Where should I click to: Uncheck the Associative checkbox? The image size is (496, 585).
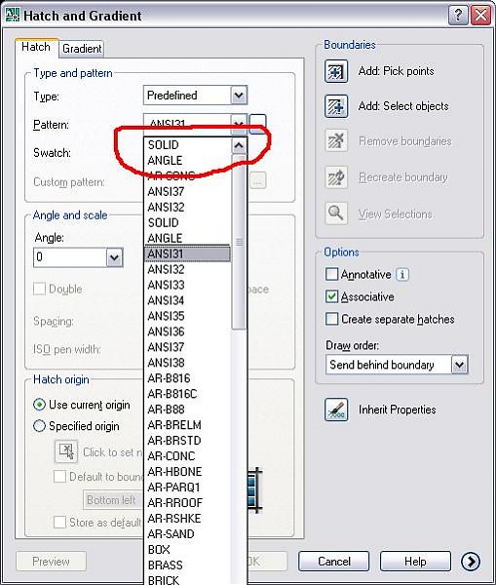tap(331, 296)
